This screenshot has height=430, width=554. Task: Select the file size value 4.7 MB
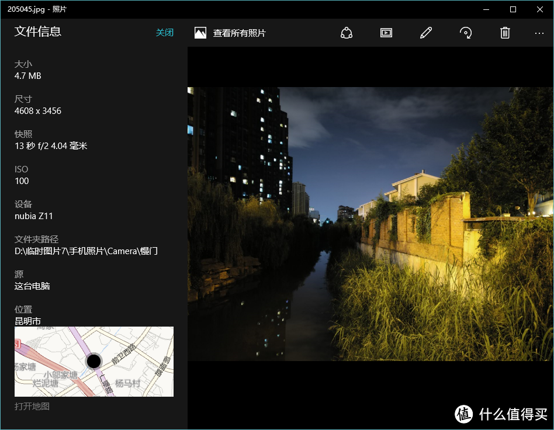pyautogui.click(x=28, y=76)
